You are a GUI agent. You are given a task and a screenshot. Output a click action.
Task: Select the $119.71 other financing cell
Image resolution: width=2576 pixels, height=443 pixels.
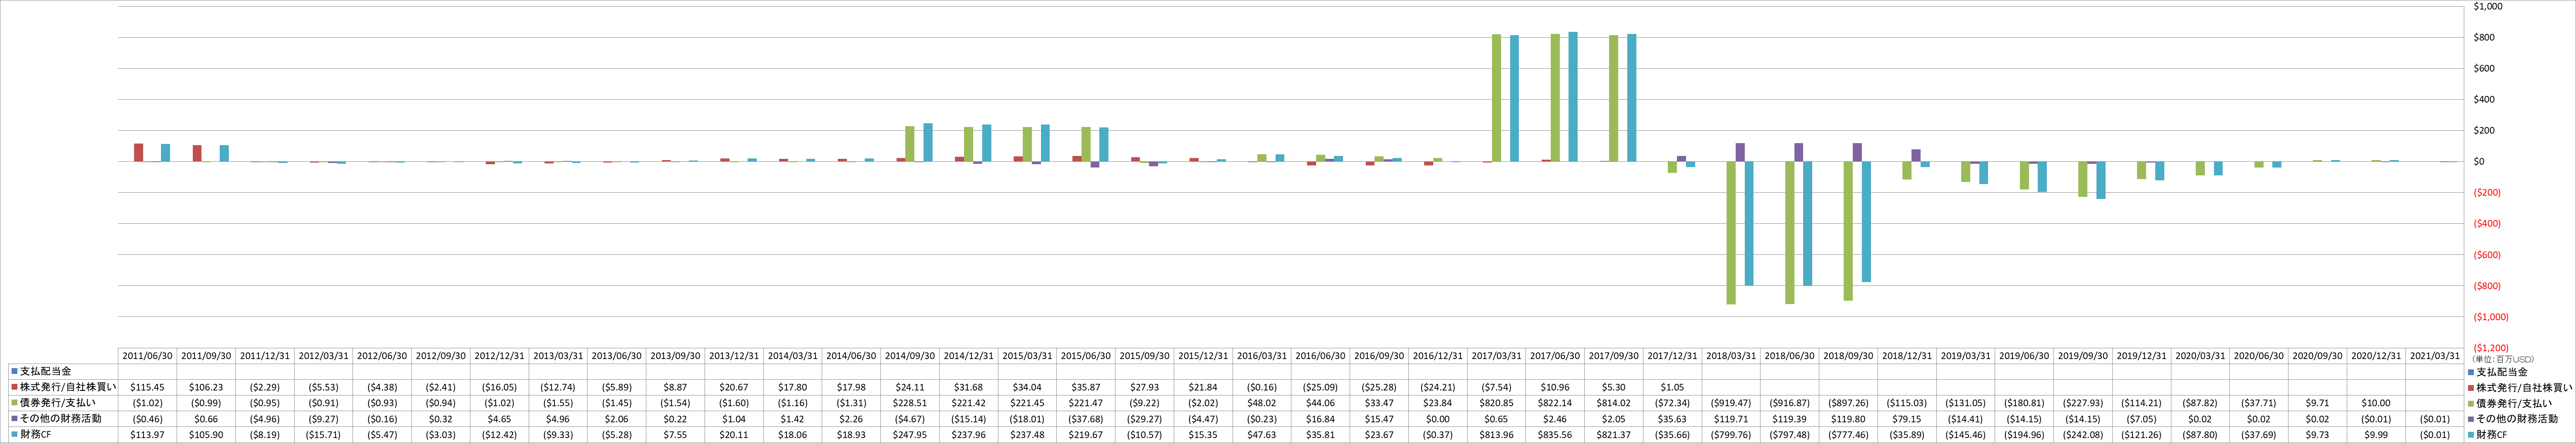click(1731, 419)
